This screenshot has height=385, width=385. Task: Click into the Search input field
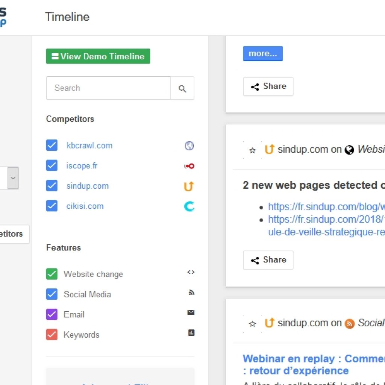(x=109, y=88)
